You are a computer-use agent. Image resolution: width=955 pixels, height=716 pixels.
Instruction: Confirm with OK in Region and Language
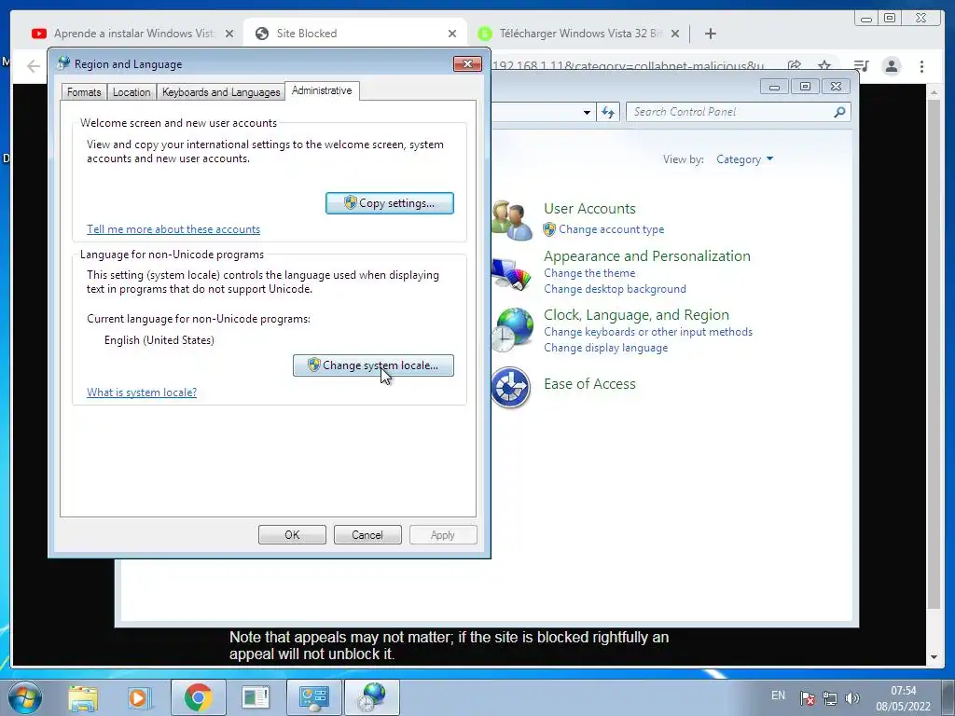pyautogui.click(x=292, y=535)
